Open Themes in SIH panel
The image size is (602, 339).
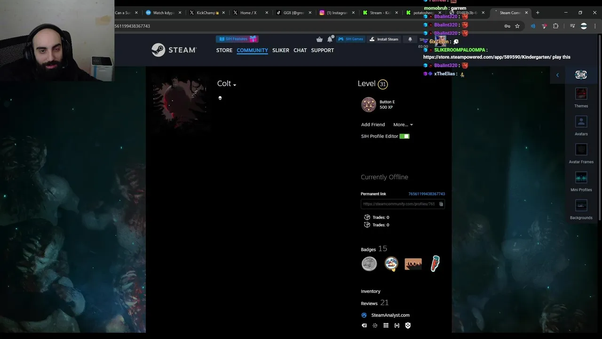(x=581, y=98)
